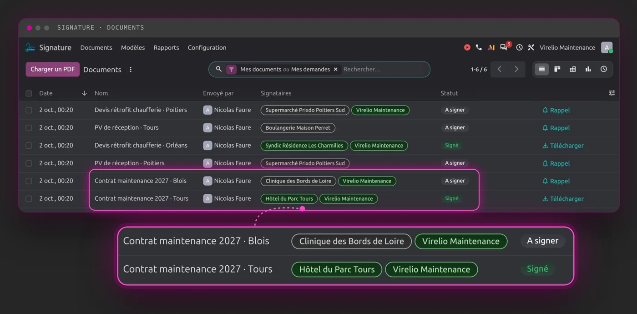This screenshot has height=314, width=637.
Task: Check the Devis rétrofit chaufferie · Orléans row
Action: click(x=29, y=146)
